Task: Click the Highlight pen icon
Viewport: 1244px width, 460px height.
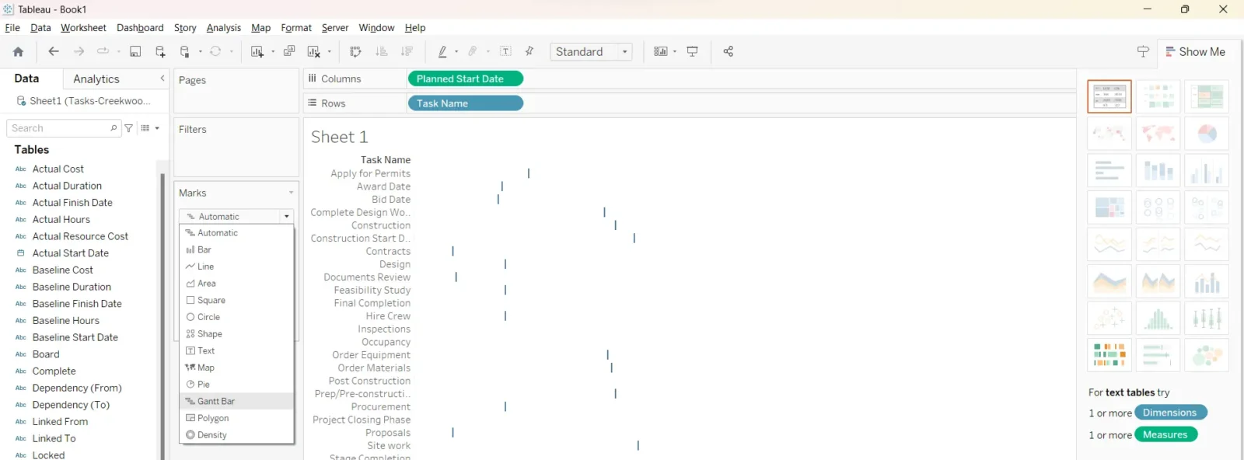Action: (442, 51)
